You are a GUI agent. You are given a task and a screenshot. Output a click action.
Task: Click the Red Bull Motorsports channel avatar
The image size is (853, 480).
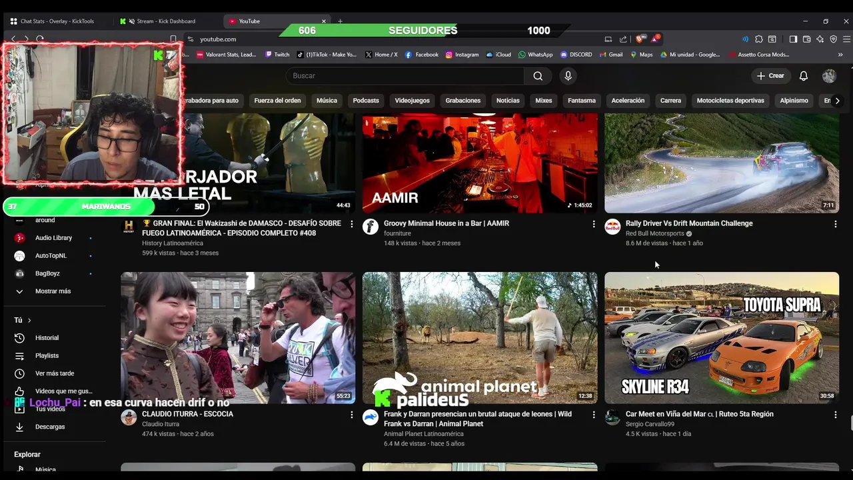[612, 227]
